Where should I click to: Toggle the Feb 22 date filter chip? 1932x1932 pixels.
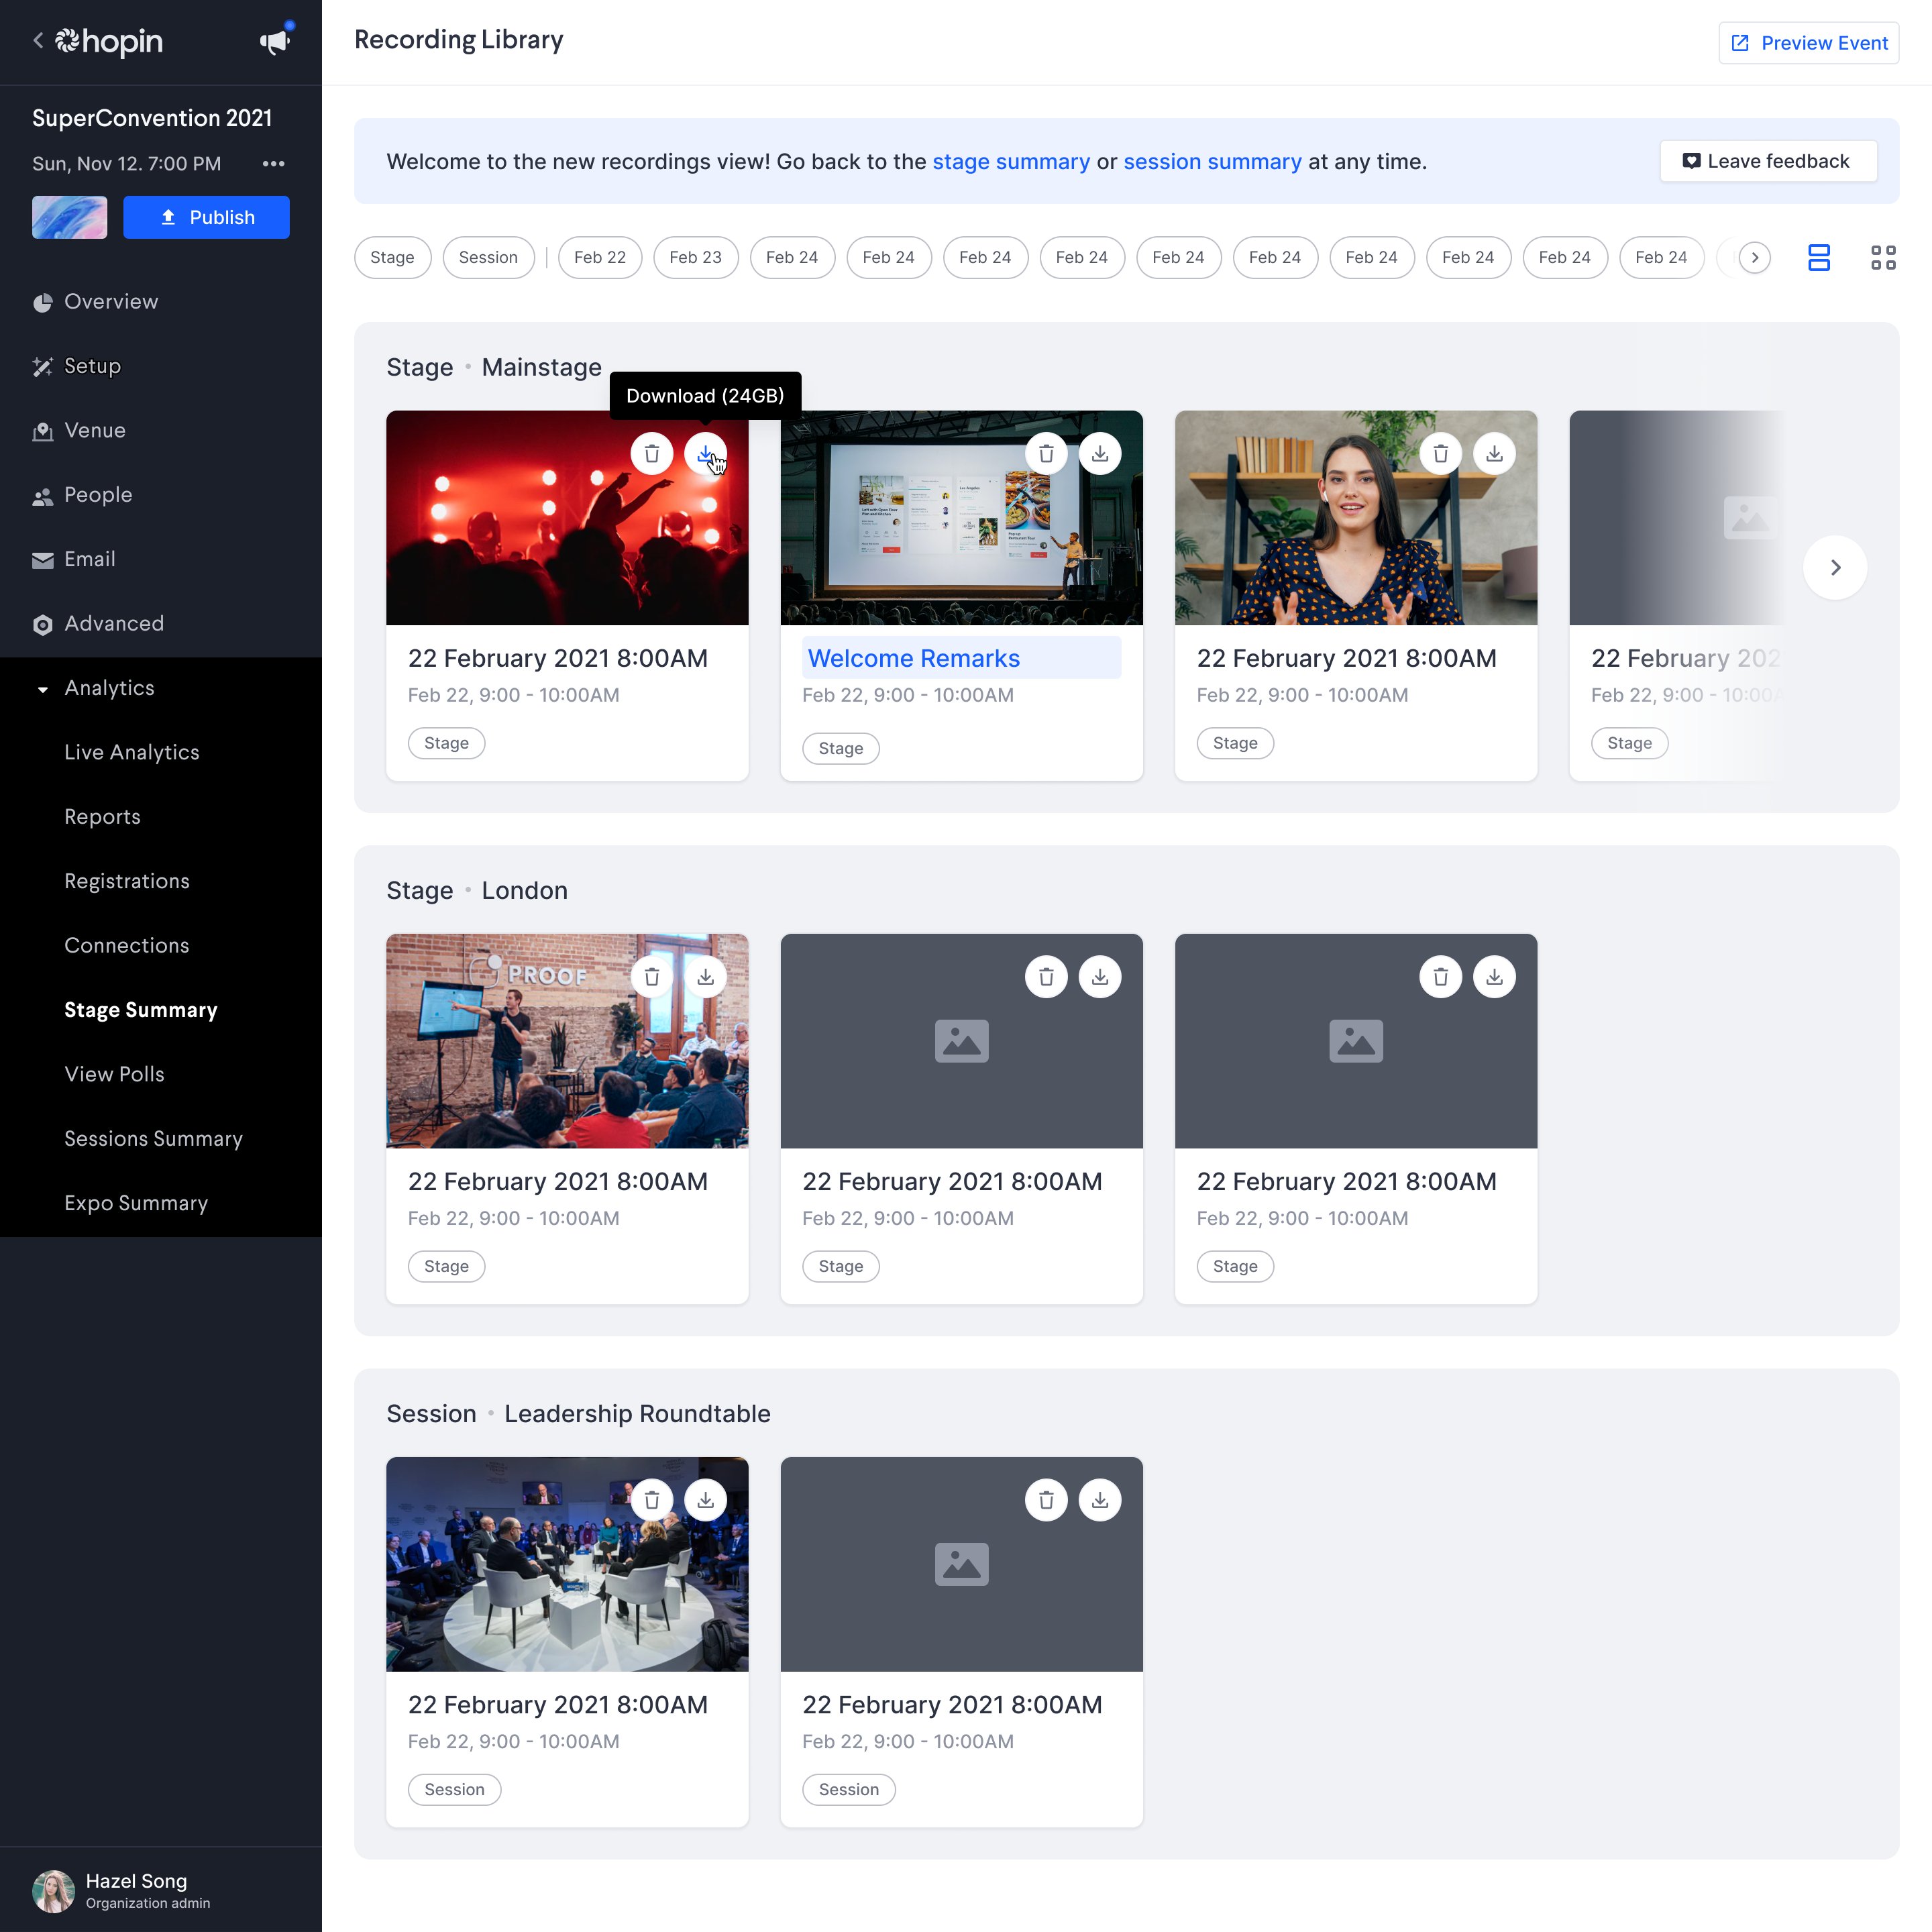click(600, 258)
